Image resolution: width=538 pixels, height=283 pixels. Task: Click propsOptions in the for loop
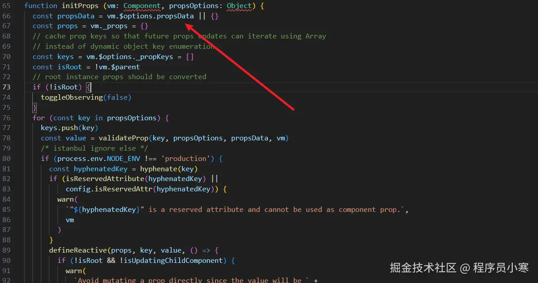[132, 118]
